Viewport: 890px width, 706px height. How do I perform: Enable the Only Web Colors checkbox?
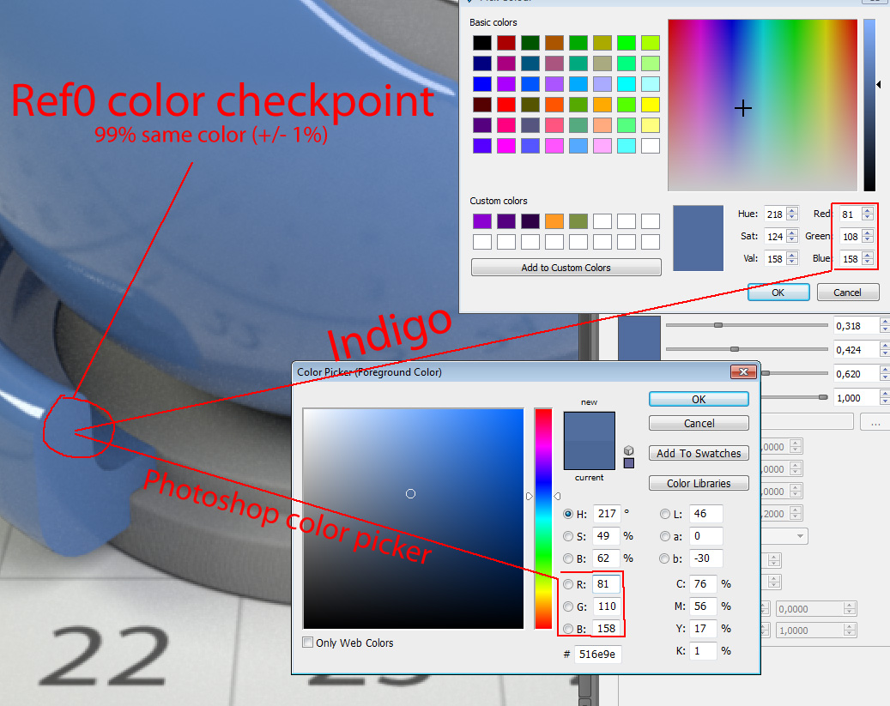pos(309,643)
